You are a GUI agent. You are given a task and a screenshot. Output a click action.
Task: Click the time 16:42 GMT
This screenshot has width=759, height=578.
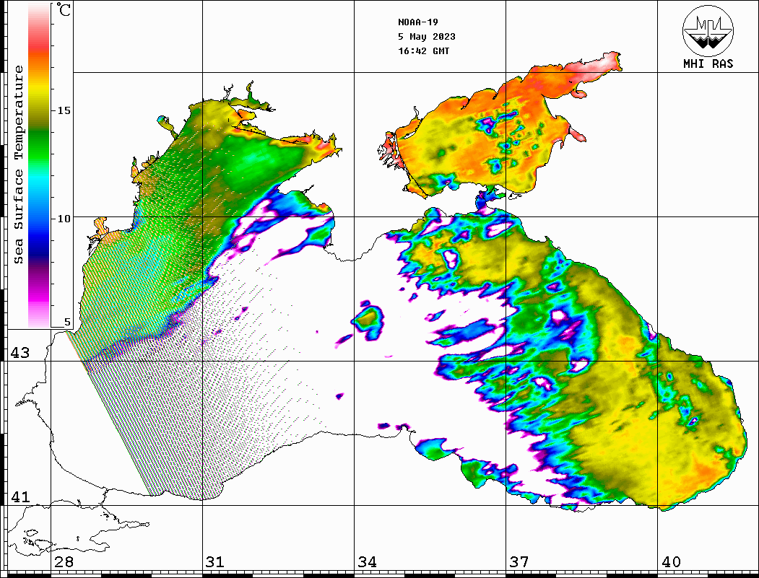[423, 51]
